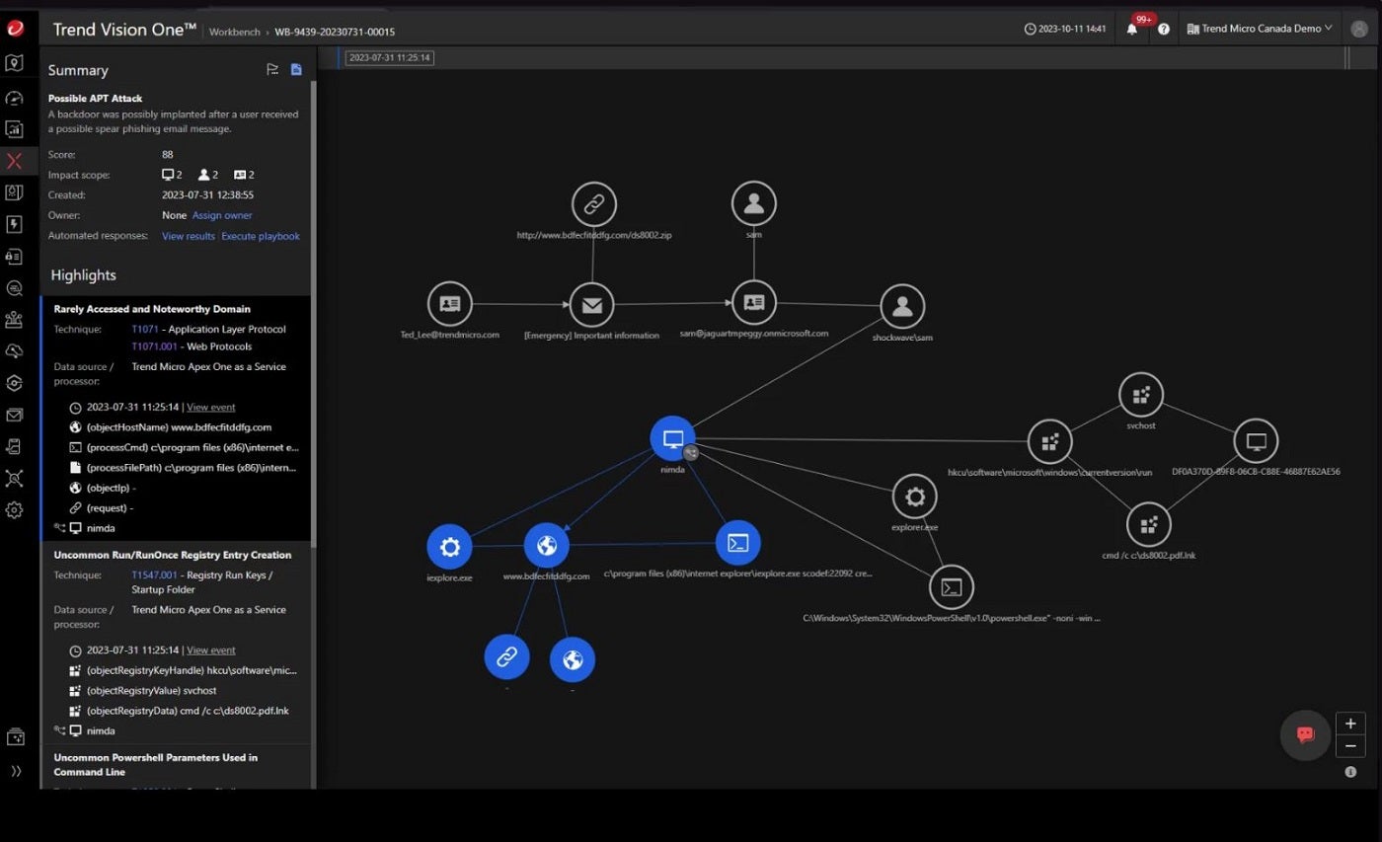Click the endpoint count in Impact scope
Viewport: 1382px width, 842px height.
tap(172, 175)
